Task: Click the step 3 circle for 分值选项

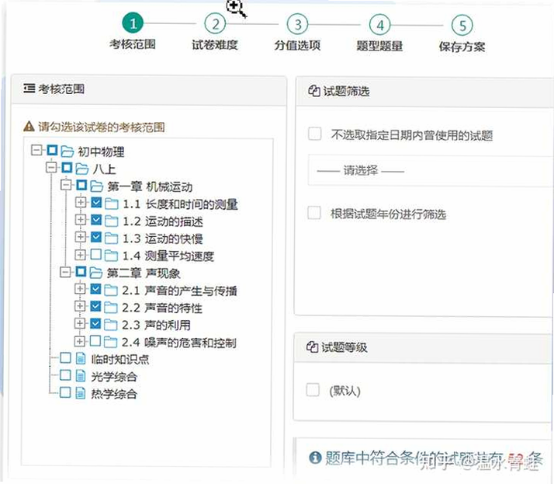Action: click(297, 25)
